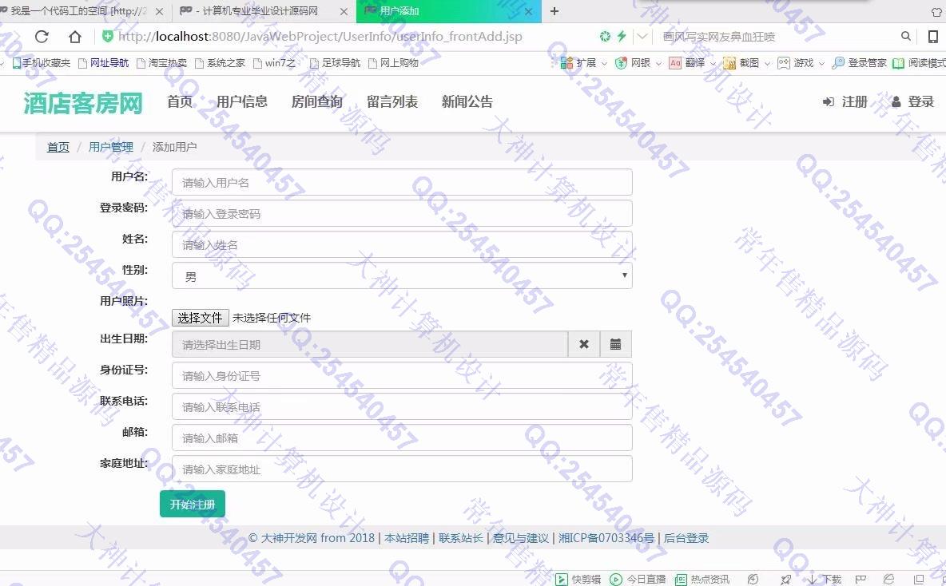The width and height of the screenshot is (946, 586).
Task: Clear the birth date with the X icon
Action: coord(584,344)
